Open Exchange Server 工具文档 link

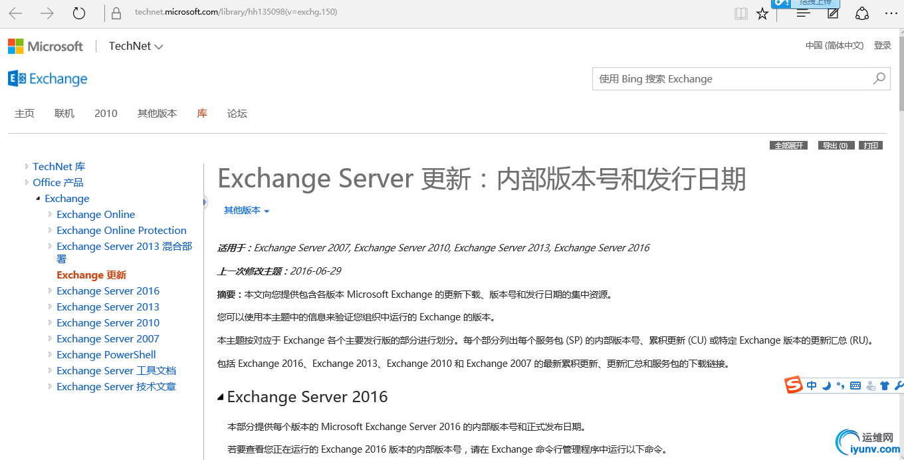coord(116,370)
